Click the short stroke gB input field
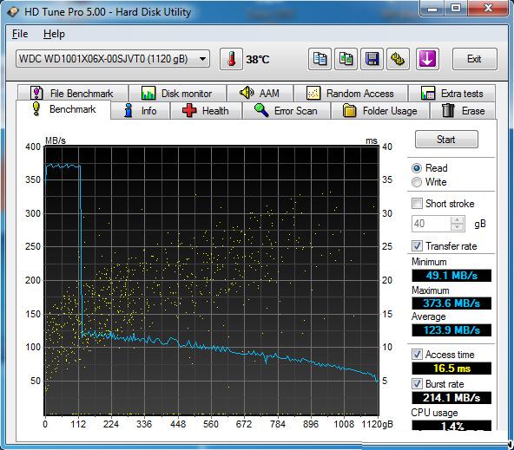 (431, 224)
